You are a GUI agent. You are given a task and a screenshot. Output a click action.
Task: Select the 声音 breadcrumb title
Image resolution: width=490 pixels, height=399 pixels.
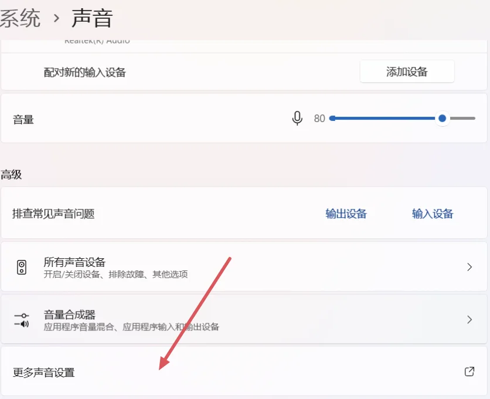(91, 18)
